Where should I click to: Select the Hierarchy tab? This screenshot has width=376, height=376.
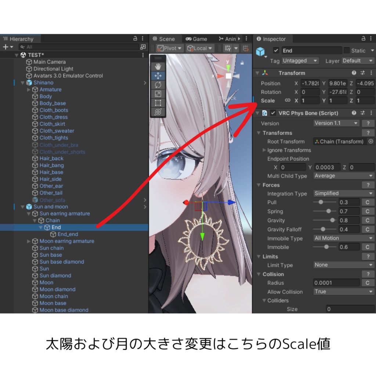(x=20, y=39)
